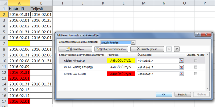Select red cell A17 2016.02.01
Viewport: 215px width, 107px height.
click(x=19, y=101)
